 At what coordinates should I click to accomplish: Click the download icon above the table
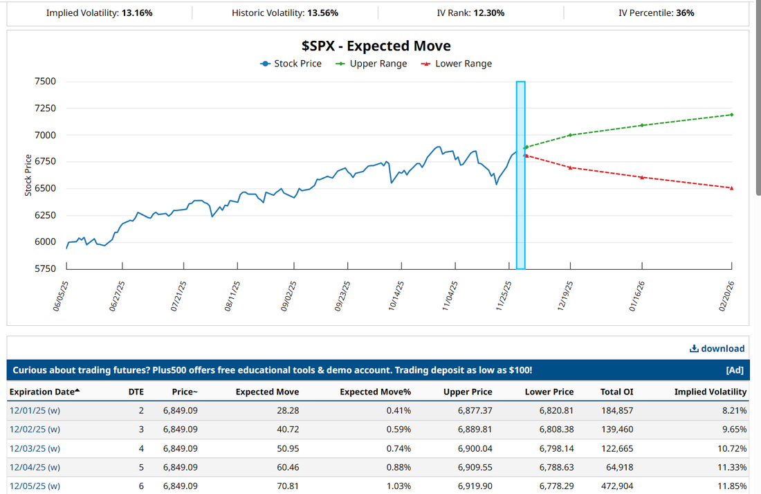coord(694,349)
